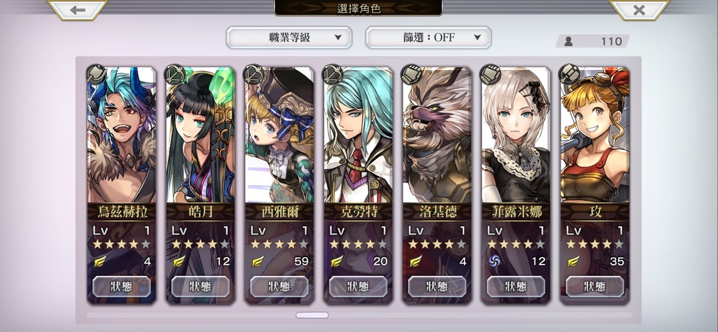Click the 狀態 button under 烏茲赫拉
This screenshot has width=718, height=332.
point(121,286)
